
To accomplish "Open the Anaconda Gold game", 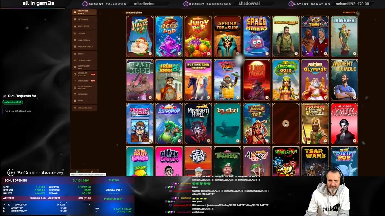I will [x=286, y=80].
